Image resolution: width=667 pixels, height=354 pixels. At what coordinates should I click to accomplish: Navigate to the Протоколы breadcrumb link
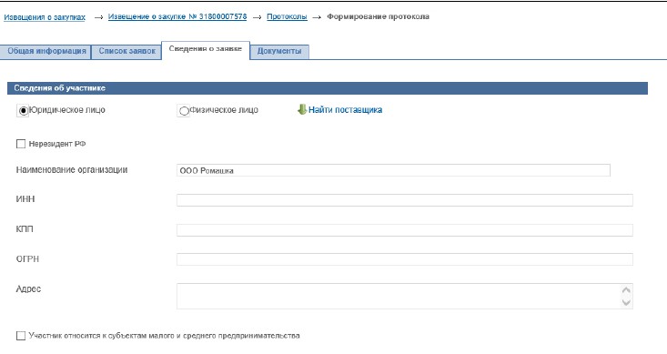[x=288, y=16]
